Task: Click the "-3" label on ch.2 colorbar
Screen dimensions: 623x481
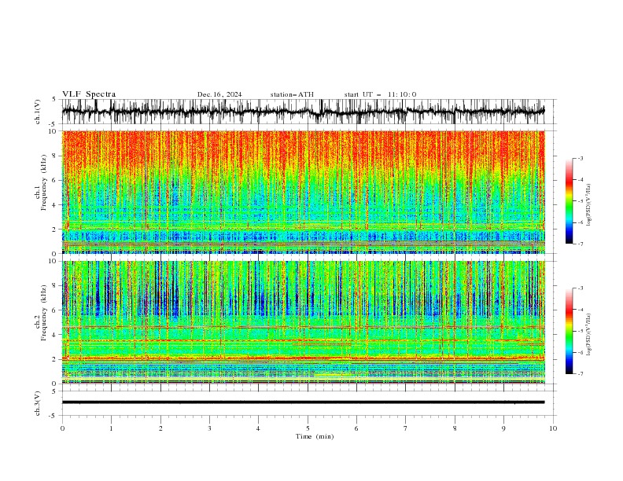Action: click(581, 288)
